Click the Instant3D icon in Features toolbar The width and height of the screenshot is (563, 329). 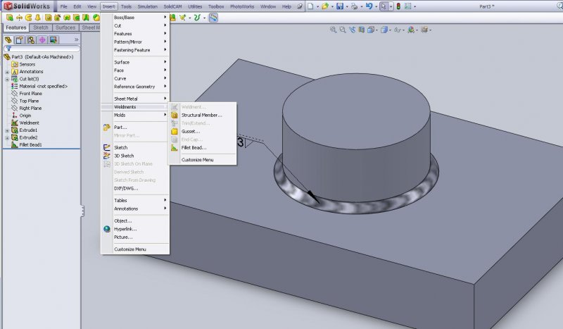213,18
